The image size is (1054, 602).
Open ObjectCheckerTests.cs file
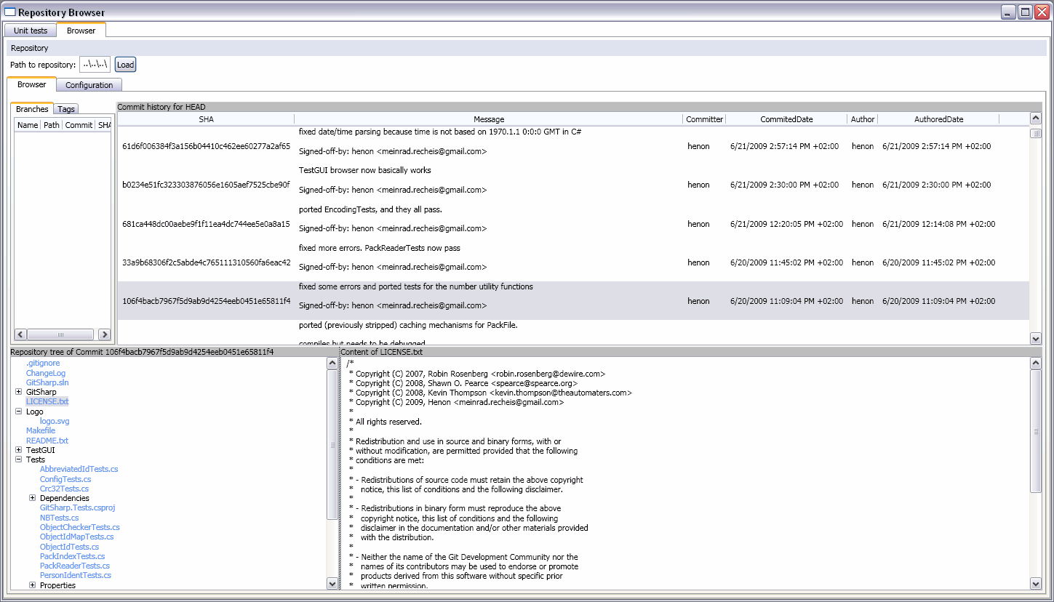point(80,527)
